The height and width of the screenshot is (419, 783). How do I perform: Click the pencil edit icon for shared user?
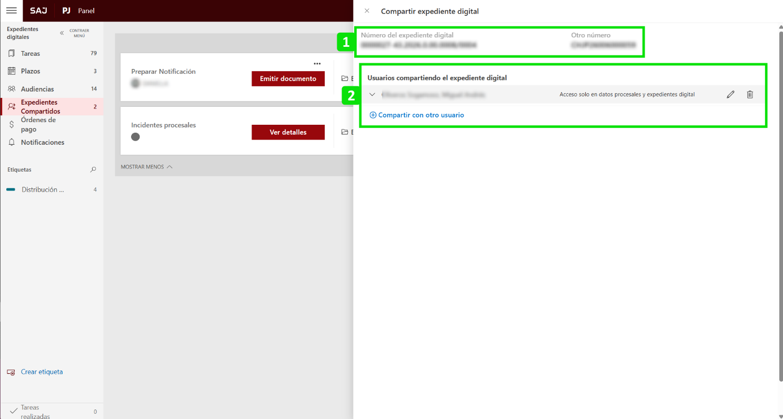(x=730, y=95)
